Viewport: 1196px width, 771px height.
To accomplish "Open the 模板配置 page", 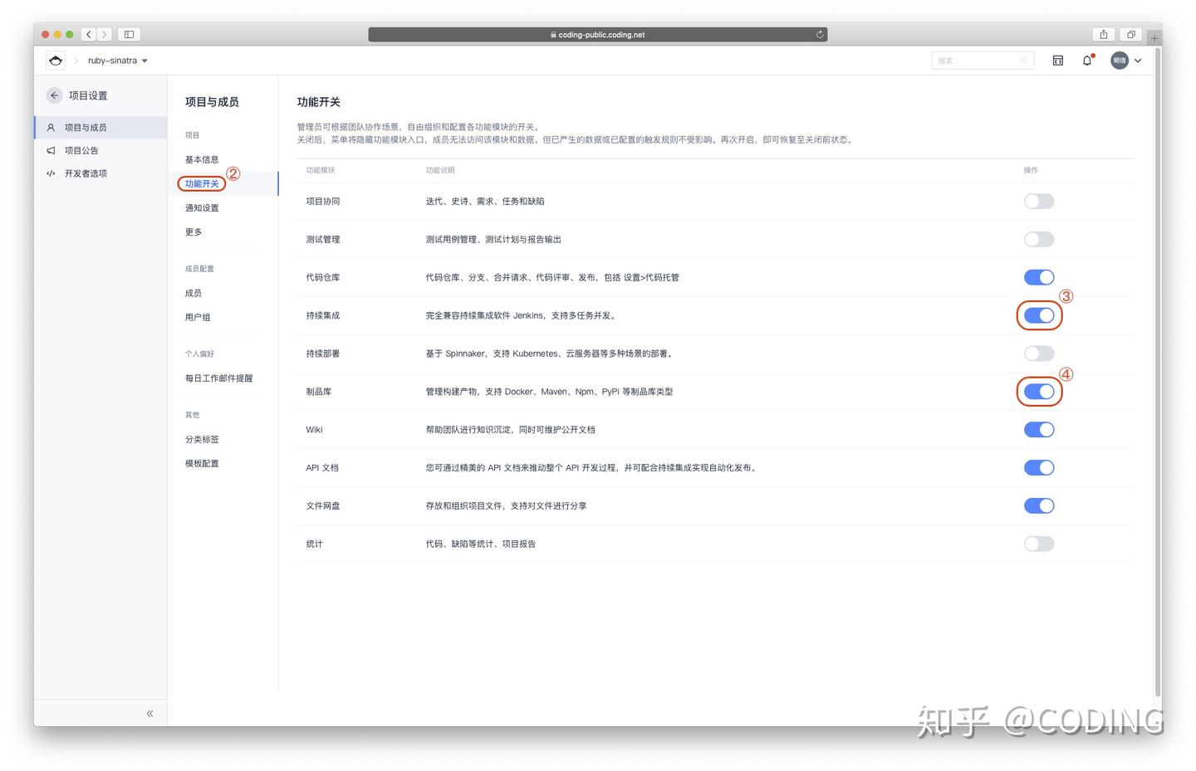I will (x=202, y=463).
